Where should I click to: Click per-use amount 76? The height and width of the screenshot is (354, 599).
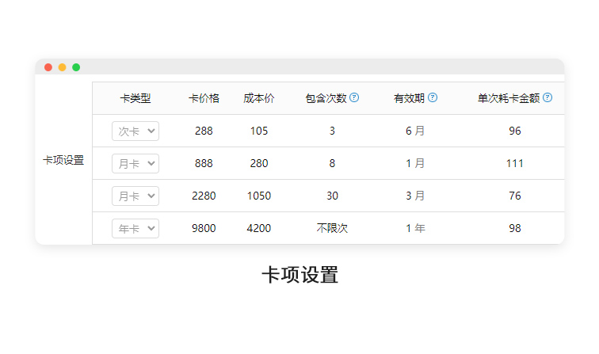tap(514, 196)
